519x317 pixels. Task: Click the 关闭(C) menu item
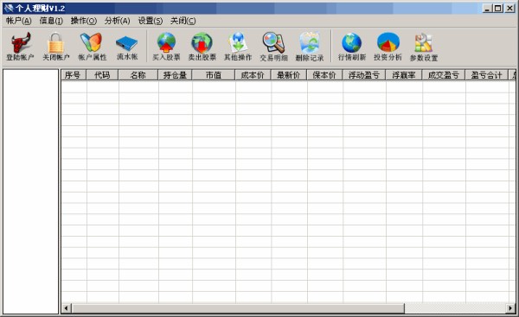[183, 21]
